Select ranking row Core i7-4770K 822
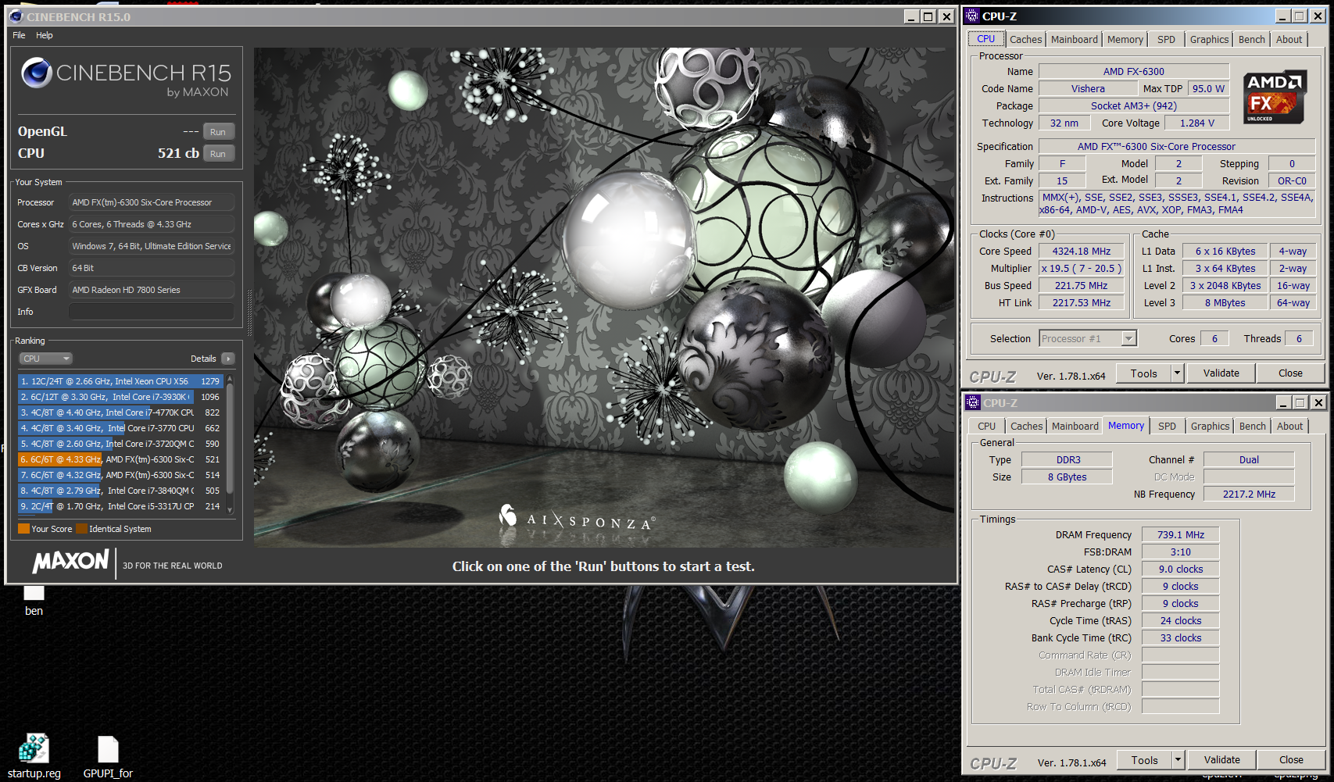 tap(120, 412)
